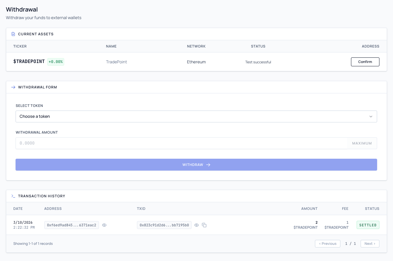
Task: Click the 3/10/2026 date cell
Action: (24, 225)
